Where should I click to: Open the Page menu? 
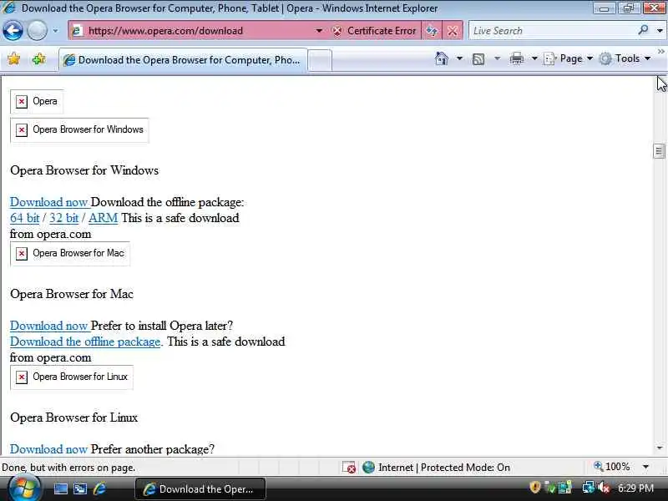tap(569, 58)
